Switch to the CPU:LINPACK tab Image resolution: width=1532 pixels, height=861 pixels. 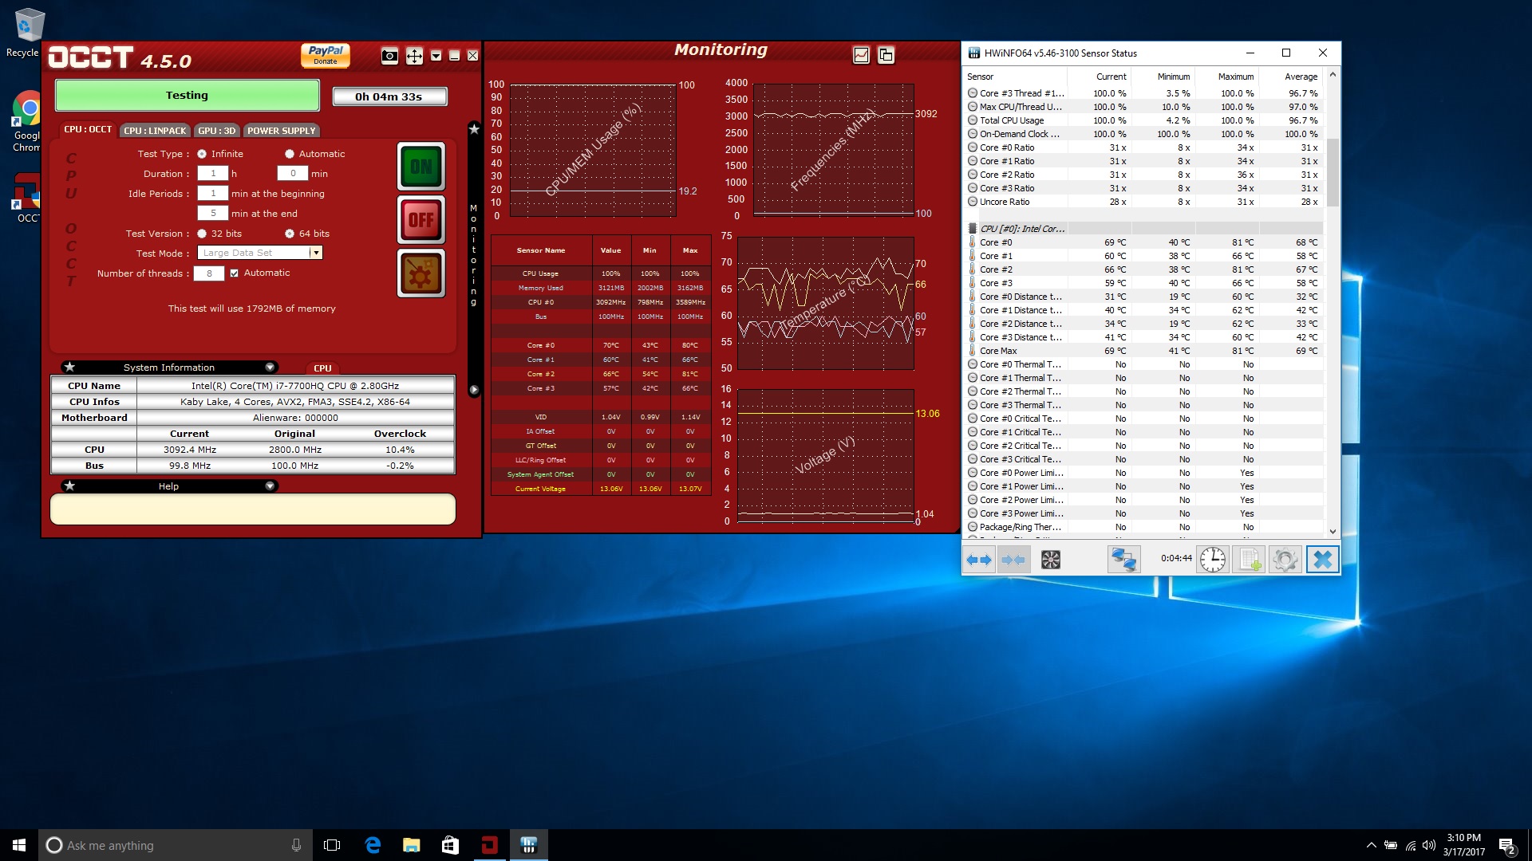click(x=155, y=131)
